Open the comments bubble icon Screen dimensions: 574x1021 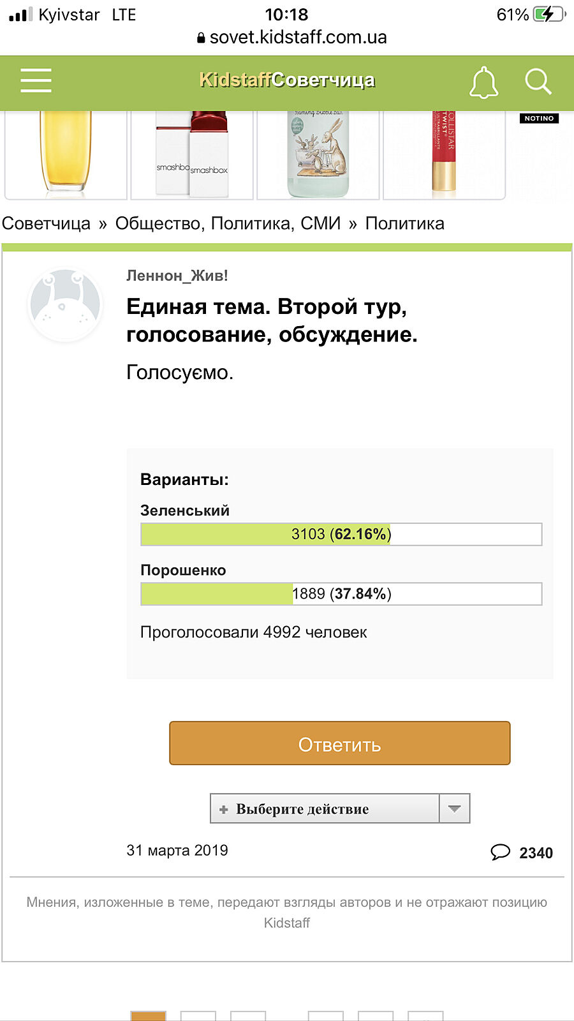coord(501,852)
